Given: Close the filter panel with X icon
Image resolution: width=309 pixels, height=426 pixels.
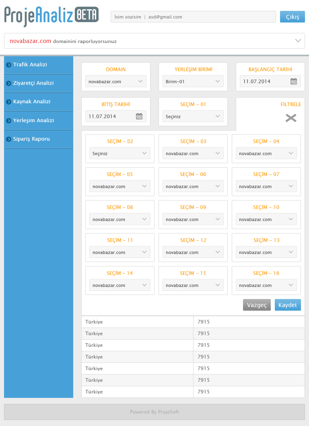Looking at the screenshot, I should [291, 118].
